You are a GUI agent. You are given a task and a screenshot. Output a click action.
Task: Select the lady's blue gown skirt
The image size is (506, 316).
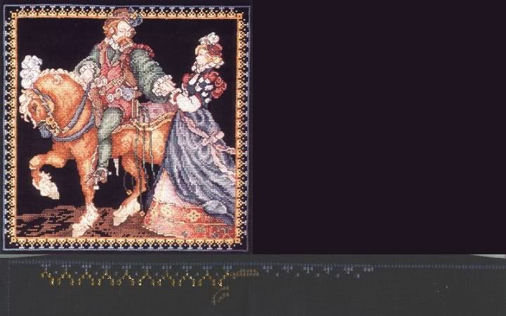[201, 168]
